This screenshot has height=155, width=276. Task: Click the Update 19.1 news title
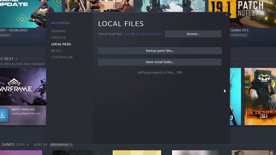[x=239, y=30]
